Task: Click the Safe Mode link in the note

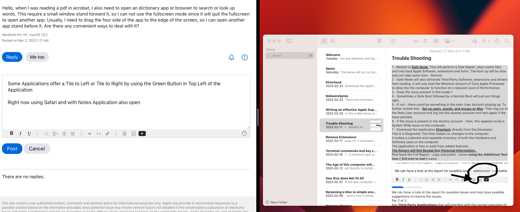Action: coord(420,67)
